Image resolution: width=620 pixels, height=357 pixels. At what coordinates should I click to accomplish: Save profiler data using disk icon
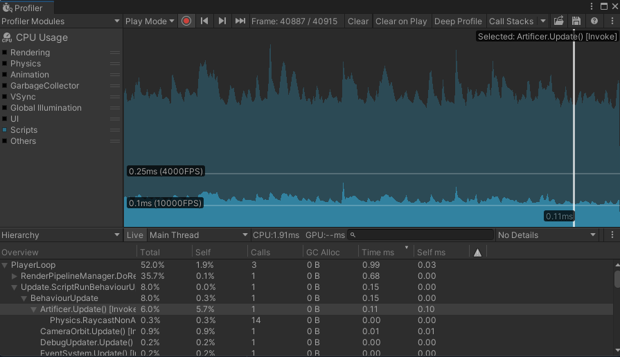(576, 21)
